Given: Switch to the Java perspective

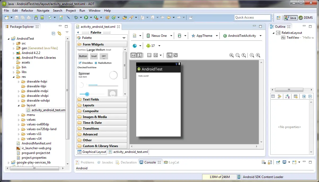Looking at the screenshot, I should 291,18.
